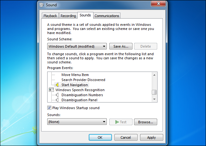
Task: Click the Program Events scrollbar thumb
Action: tap(154, 92)
